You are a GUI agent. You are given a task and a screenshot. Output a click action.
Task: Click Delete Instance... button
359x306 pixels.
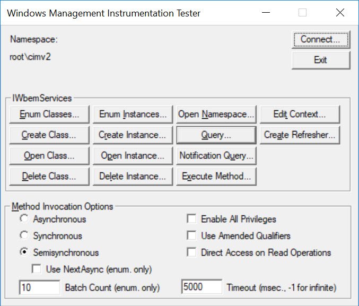(133, 177)
